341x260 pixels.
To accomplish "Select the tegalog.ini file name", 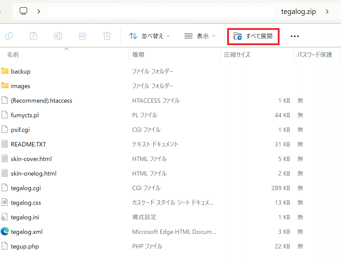I will pos(25,217).
